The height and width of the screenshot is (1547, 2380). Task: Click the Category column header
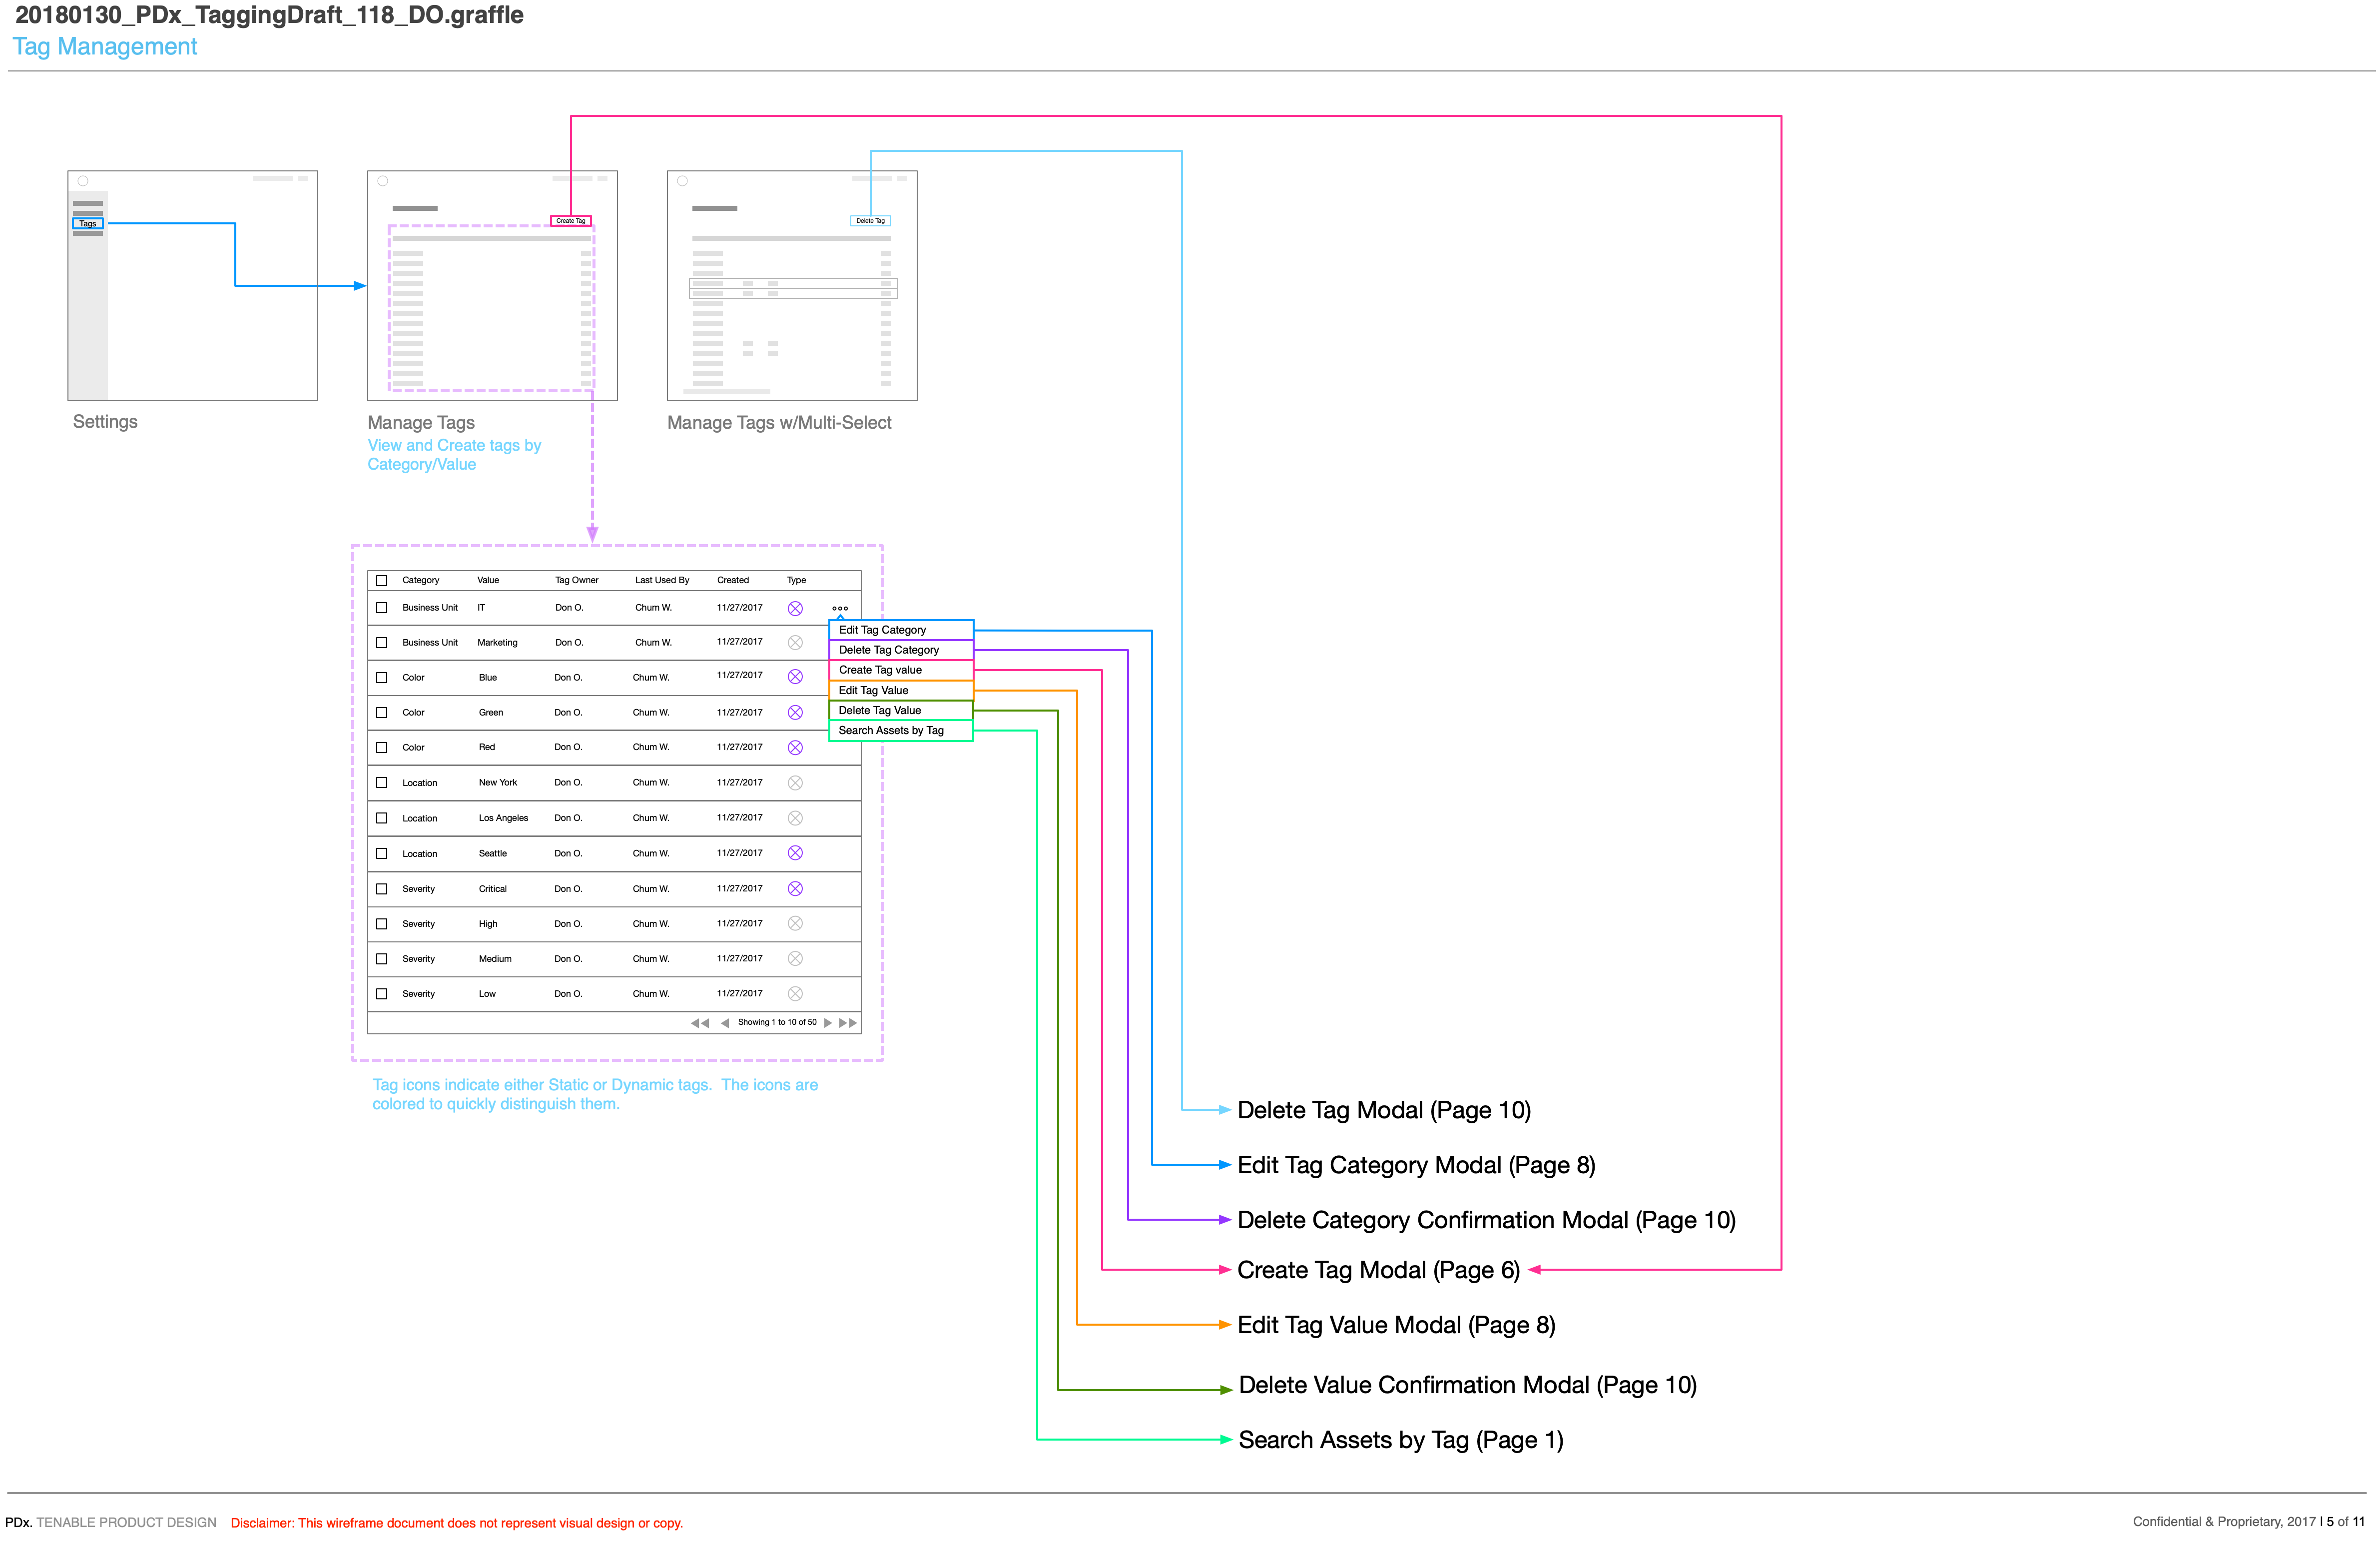click(x=421, y=581)
